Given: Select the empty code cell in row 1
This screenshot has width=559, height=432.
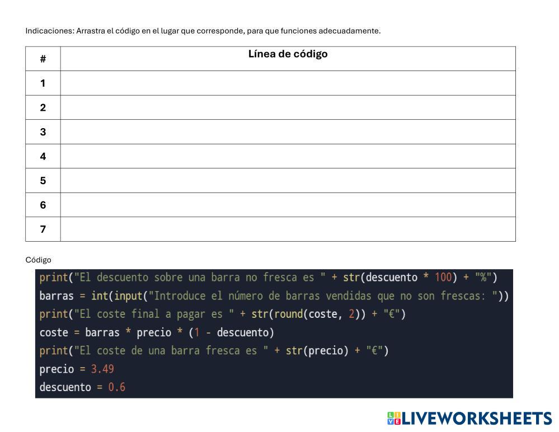Looking at the screenshot, I should pos(288,83).
